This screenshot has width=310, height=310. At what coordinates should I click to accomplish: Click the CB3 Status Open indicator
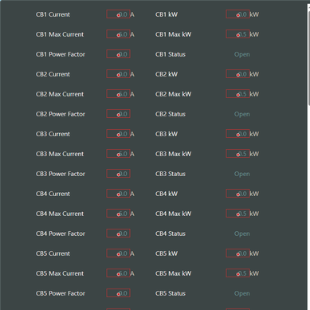(242, 174)
